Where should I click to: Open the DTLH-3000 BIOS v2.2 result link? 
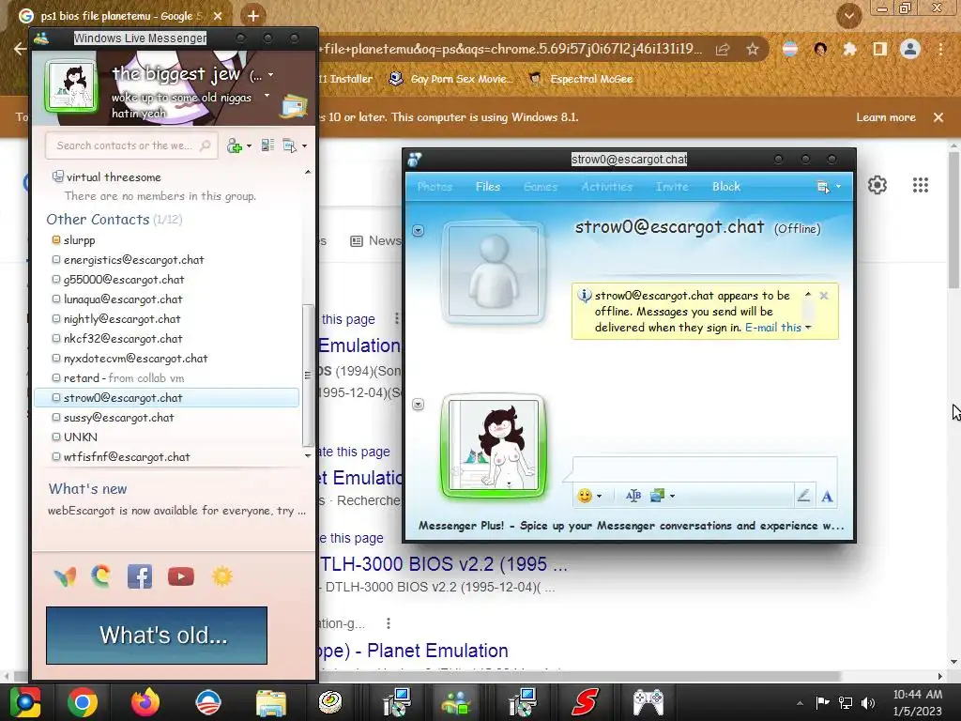pos(444,564)
